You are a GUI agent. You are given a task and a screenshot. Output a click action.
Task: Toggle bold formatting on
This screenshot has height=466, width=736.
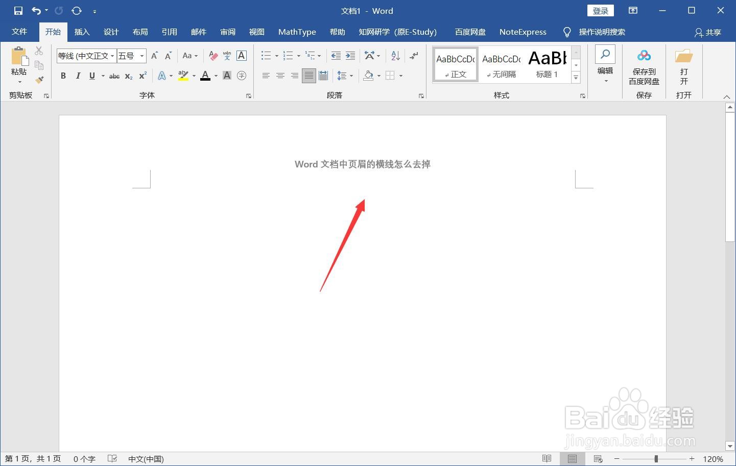(63, 76)
